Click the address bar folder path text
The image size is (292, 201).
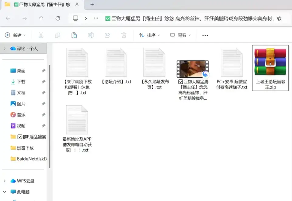coord(193,19)
